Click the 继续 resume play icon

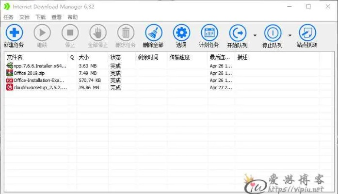pyautogui.click(x=42, y=33)
